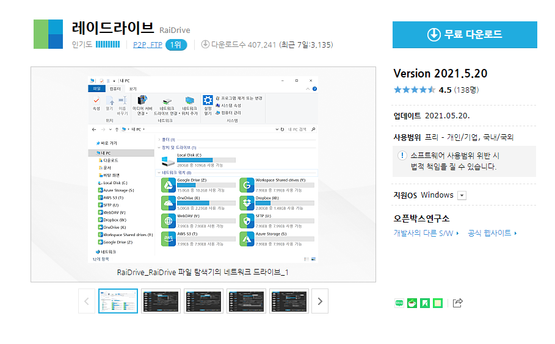The image size is (555, 344).
Task: Click the Google Drive (Z:) icon in preview
Action: [x=169, y=185]
